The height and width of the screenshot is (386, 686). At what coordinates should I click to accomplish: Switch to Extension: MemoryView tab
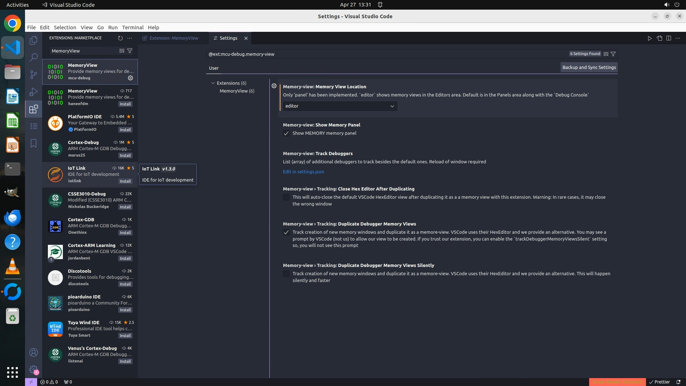point(174,38)
